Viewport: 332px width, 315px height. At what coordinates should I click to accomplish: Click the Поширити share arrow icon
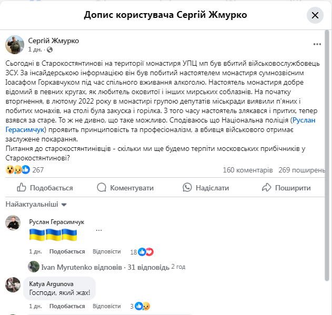[266, 188]
